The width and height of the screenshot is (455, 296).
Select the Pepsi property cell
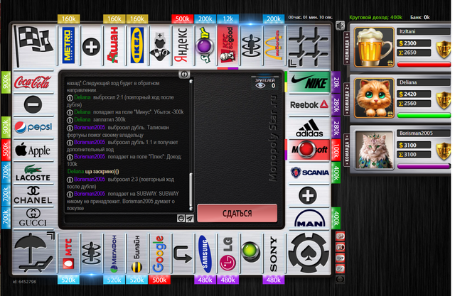(33, 128)
